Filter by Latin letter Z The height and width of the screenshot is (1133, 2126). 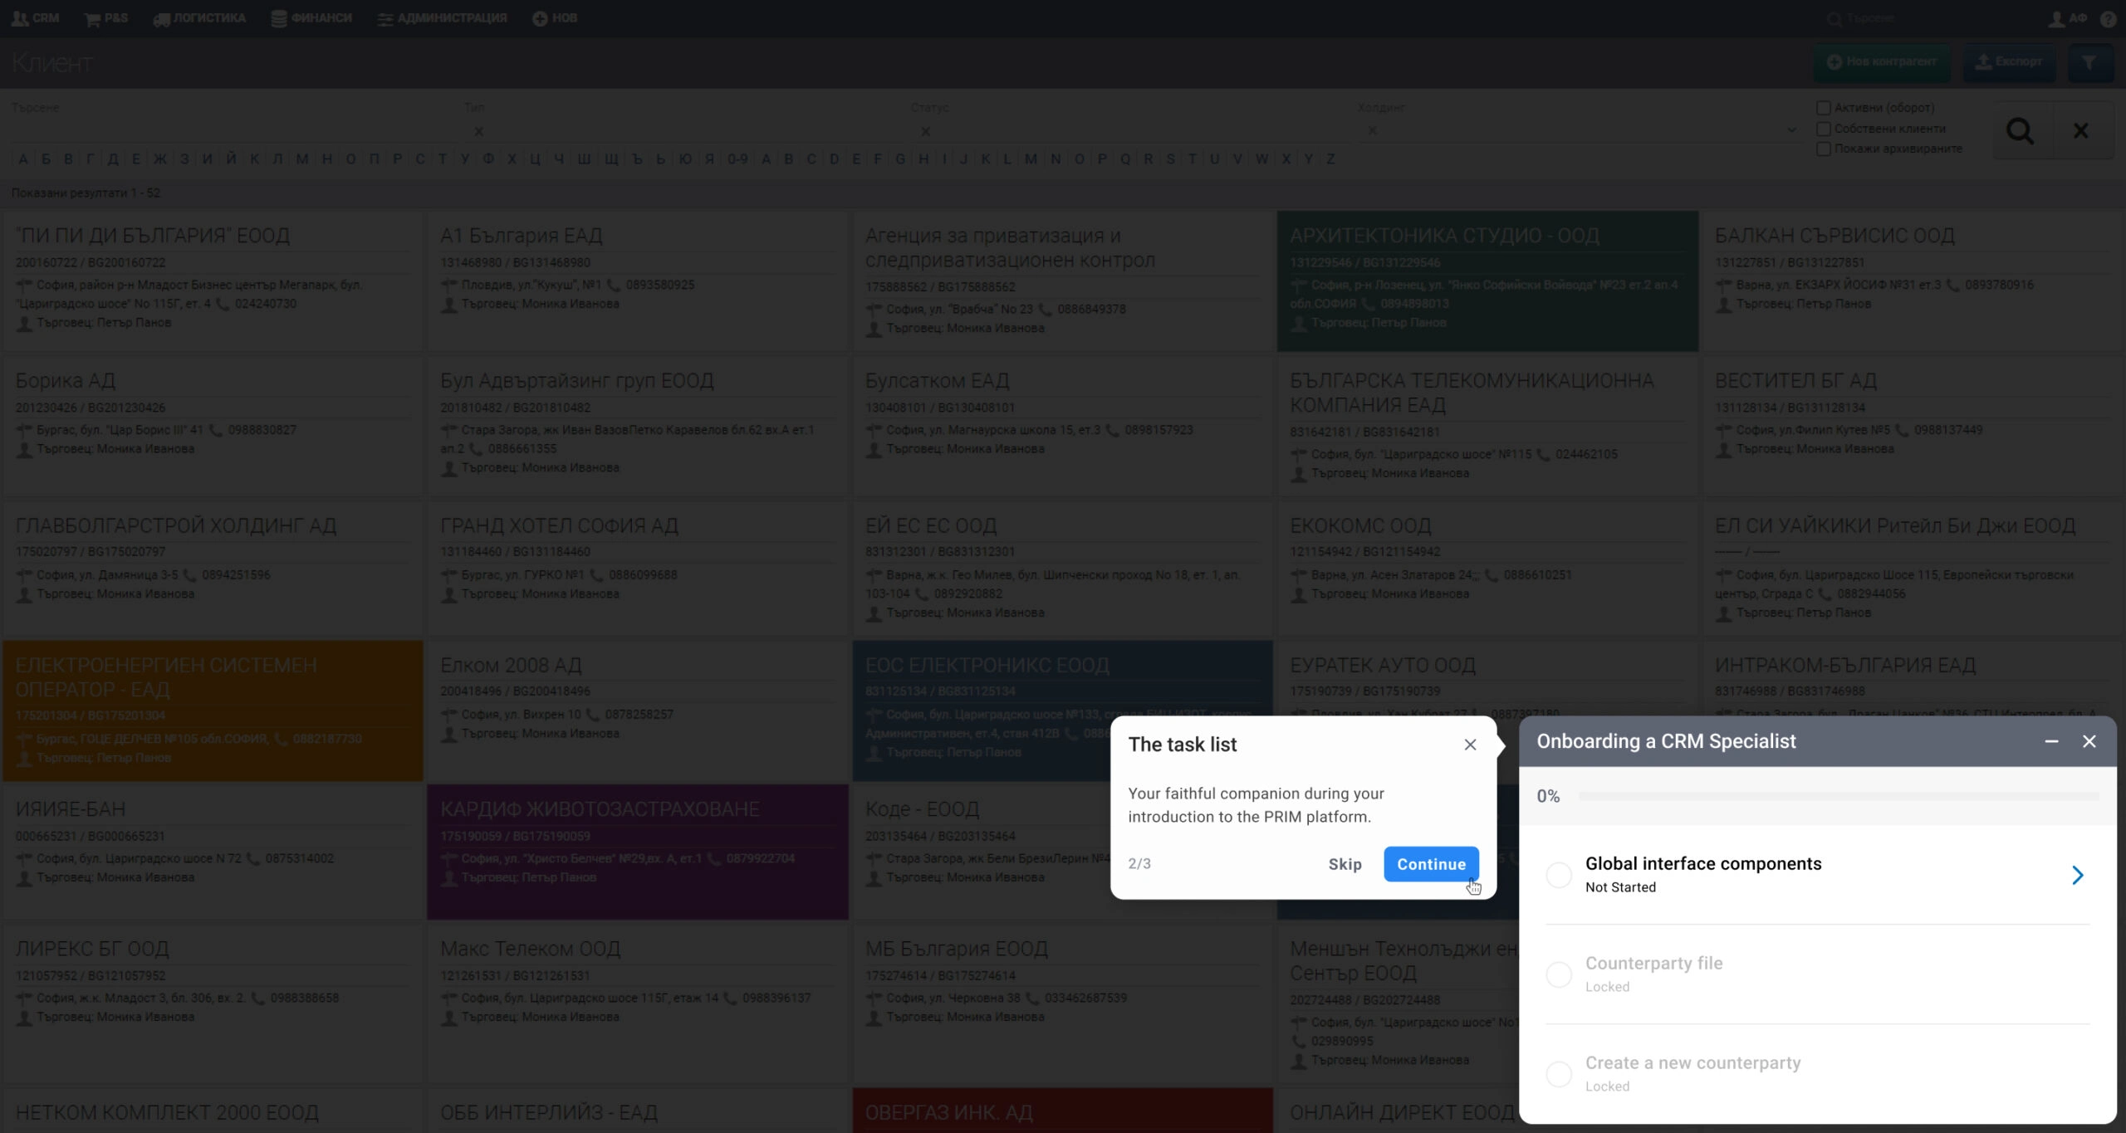[x=1330, y=159]
